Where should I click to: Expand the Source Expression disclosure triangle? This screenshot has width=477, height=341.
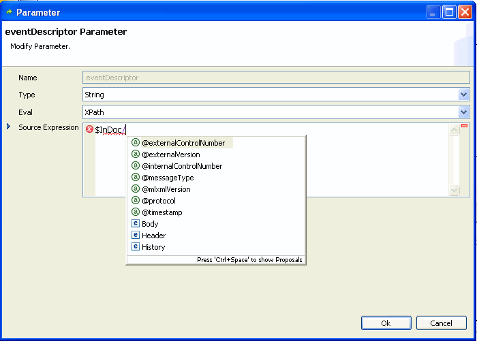point(8,127)
